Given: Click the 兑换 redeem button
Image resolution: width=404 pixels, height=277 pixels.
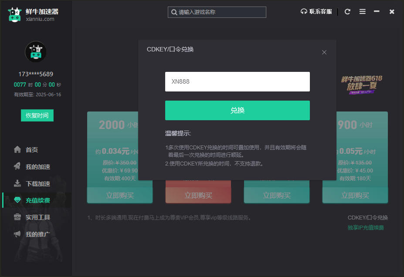Looking at the screenshot, I should click(x=237, y=111).
